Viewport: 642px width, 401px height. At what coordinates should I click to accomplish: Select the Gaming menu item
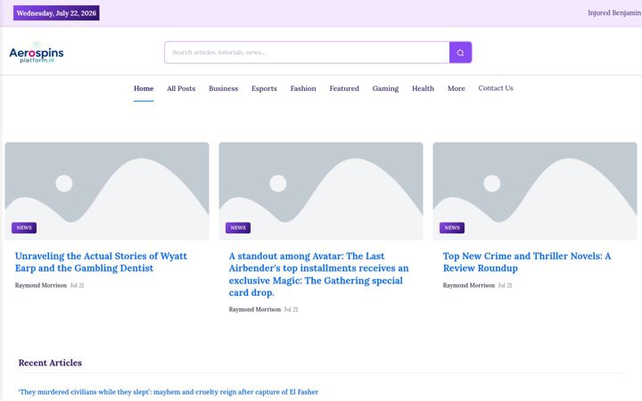[385, 88]
